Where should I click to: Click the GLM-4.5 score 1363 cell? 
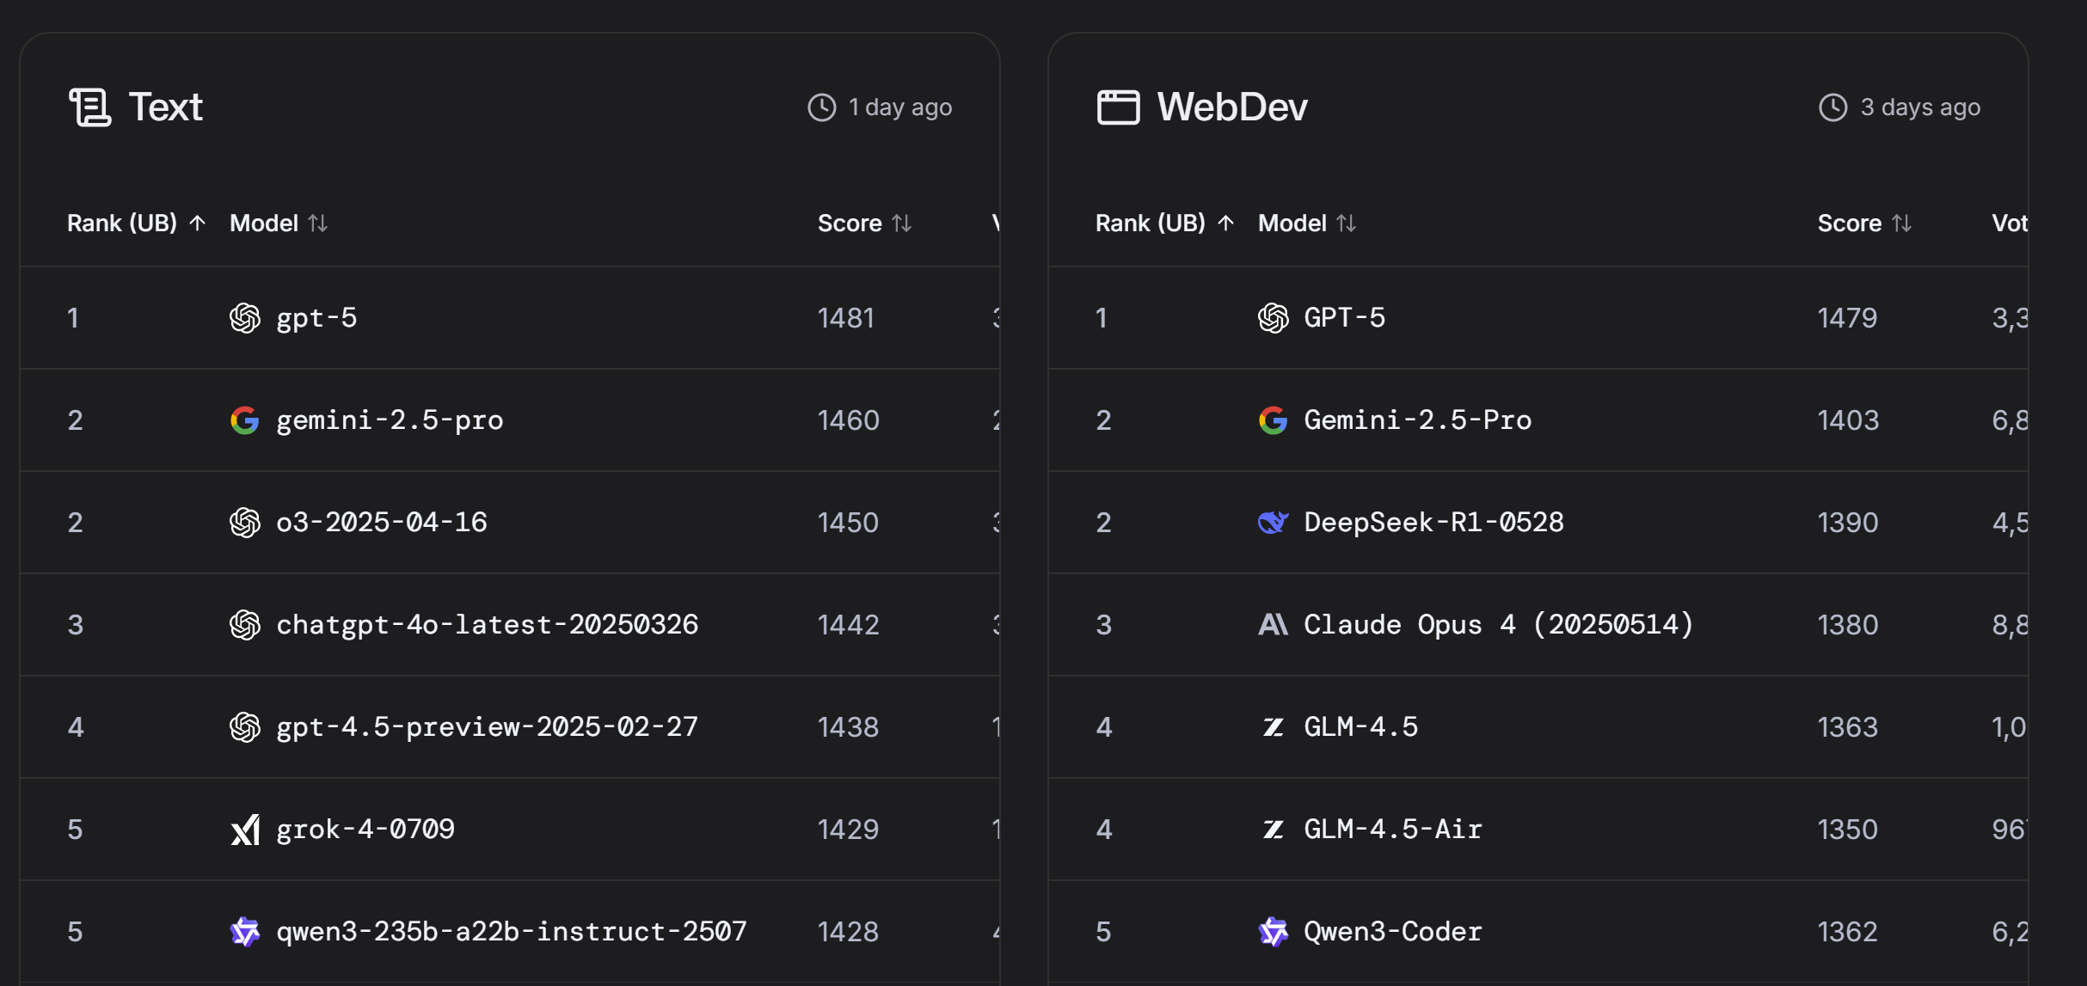point(1847,727)
